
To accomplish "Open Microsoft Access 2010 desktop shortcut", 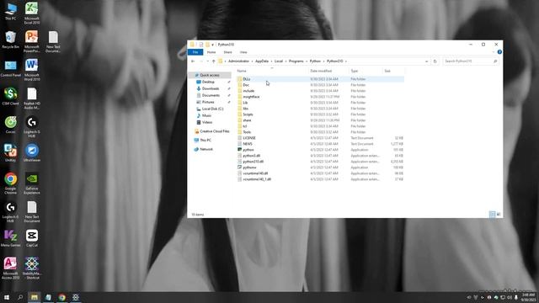I will [x=10, y=268].
